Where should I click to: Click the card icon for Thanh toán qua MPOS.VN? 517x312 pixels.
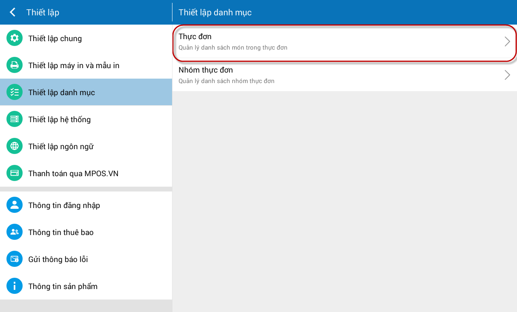(x=15, y=173)
